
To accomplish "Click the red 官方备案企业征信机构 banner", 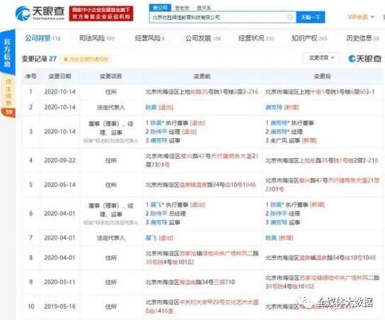I will [x=101, y=13].
